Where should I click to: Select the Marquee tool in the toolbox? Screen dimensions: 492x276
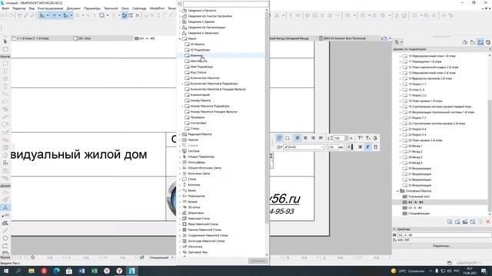(5, 49)
